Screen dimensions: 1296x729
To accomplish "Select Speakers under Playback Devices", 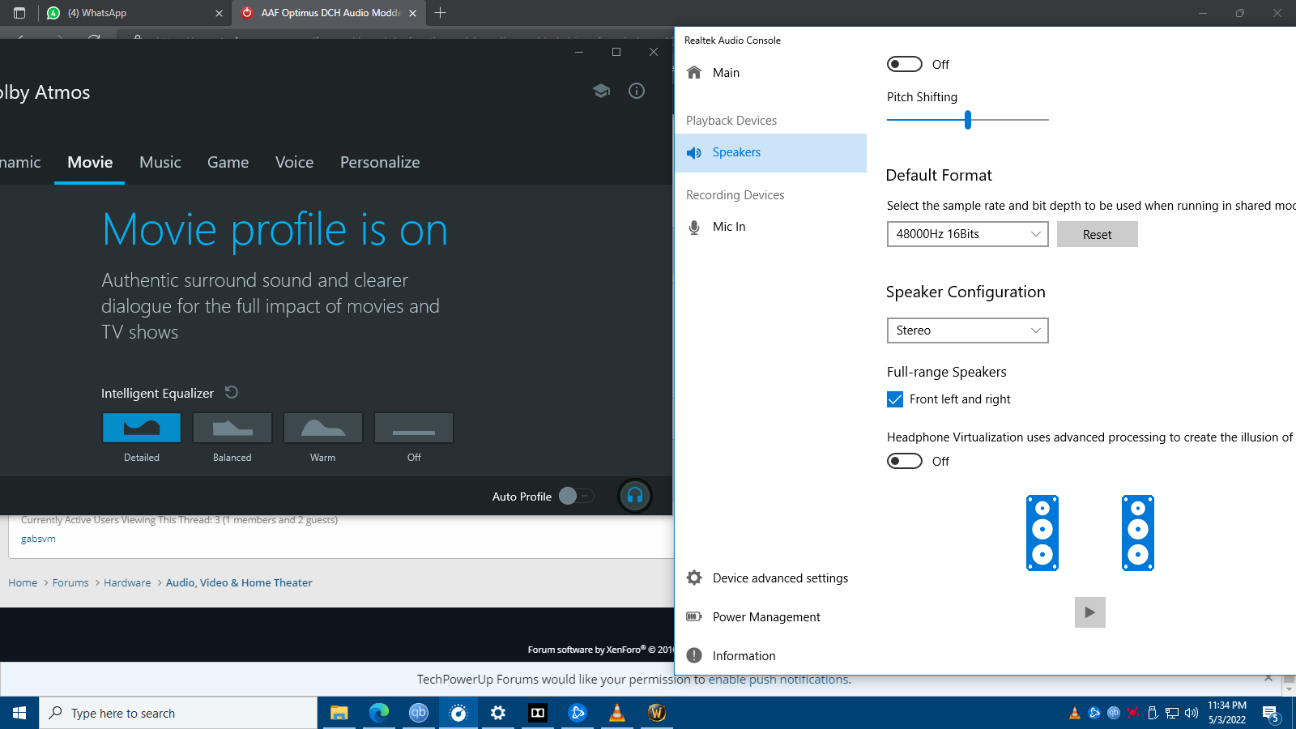I will coord(770,152).
